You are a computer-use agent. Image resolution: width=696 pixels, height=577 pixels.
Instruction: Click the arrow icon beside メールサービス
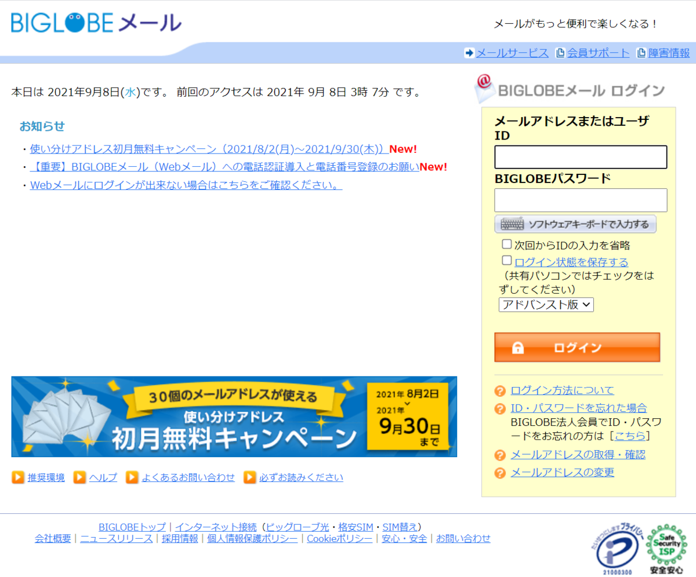tap(469, 53)
